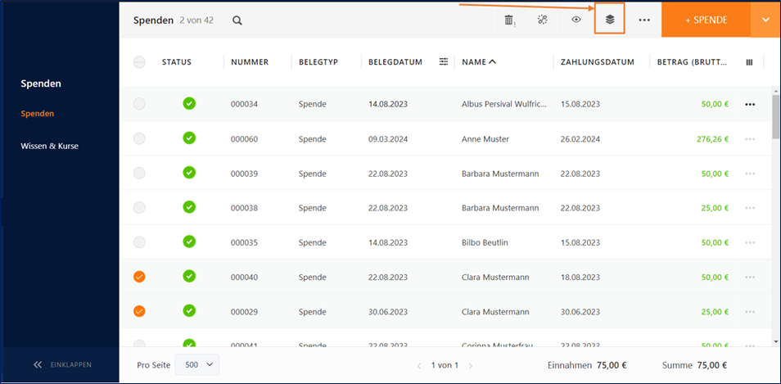Viewport: 781px width, 384px height.
Task: Open the column configuration icon in header
Action: (749, 62)
